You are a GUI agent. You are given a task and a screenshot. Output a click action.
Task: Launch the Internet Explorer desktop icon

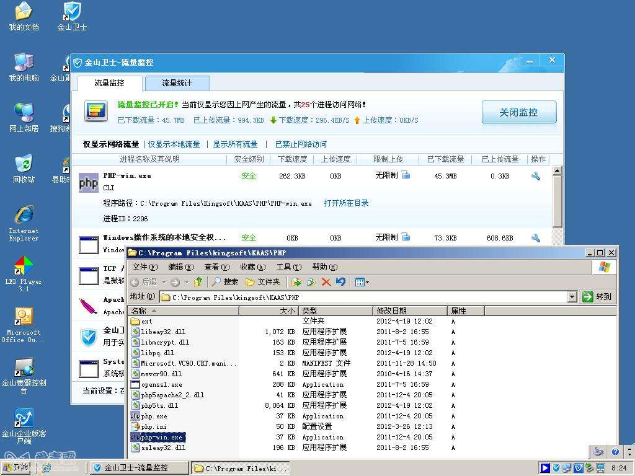tap(24, 223)
